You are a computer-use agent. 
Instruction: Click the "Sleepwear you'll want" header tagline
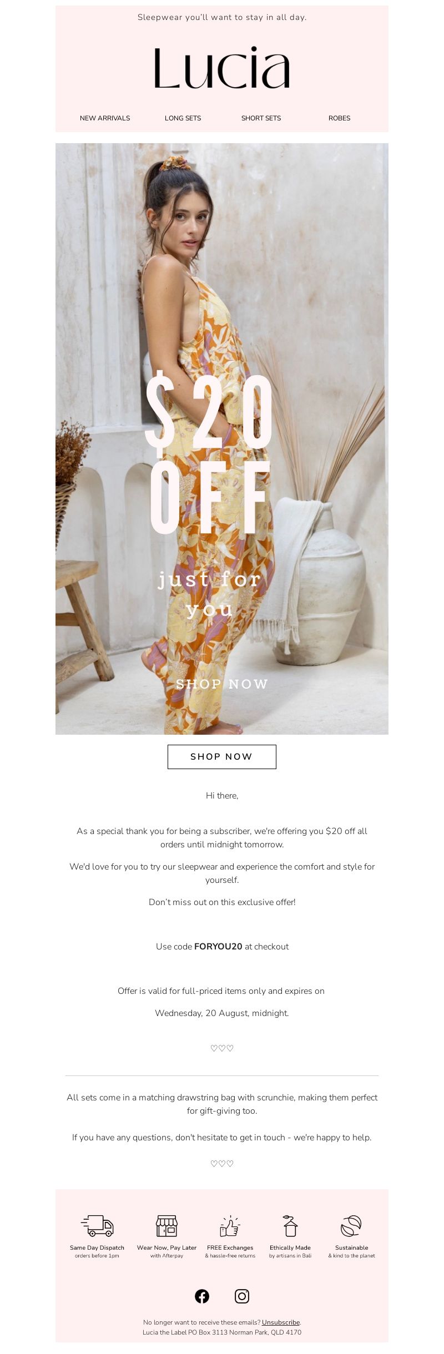tap(222, 17)
